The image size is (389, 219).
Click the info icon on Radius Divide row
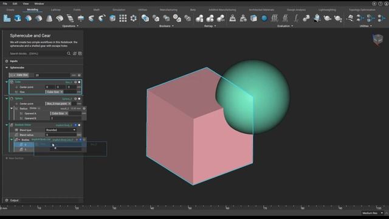[x=84, y=108]
